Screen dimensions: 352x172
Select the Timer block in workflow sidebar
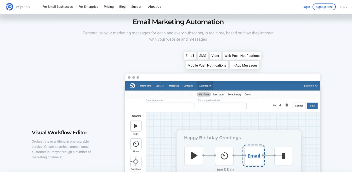136,144
